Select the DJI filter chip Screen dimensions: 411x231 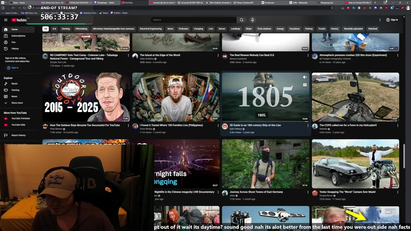point(54,29)
